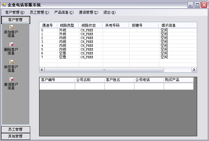The height and width of the screenshot is (141, 209).
Task: Click the 修改客户信息 icon
Action: (x=11, y=62)
